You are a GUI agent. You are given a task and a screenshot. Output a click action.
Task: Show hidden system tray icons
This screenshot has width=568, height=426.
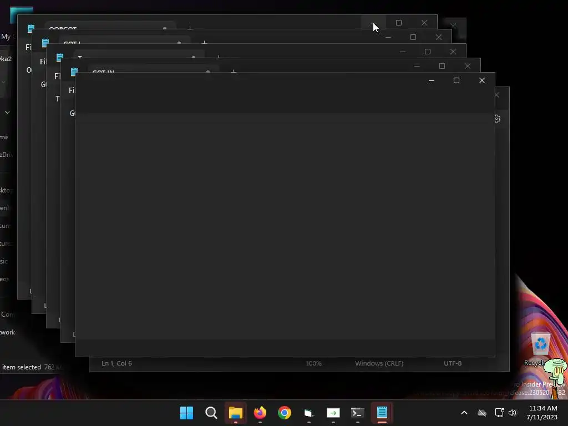click(x=464, y=413)
